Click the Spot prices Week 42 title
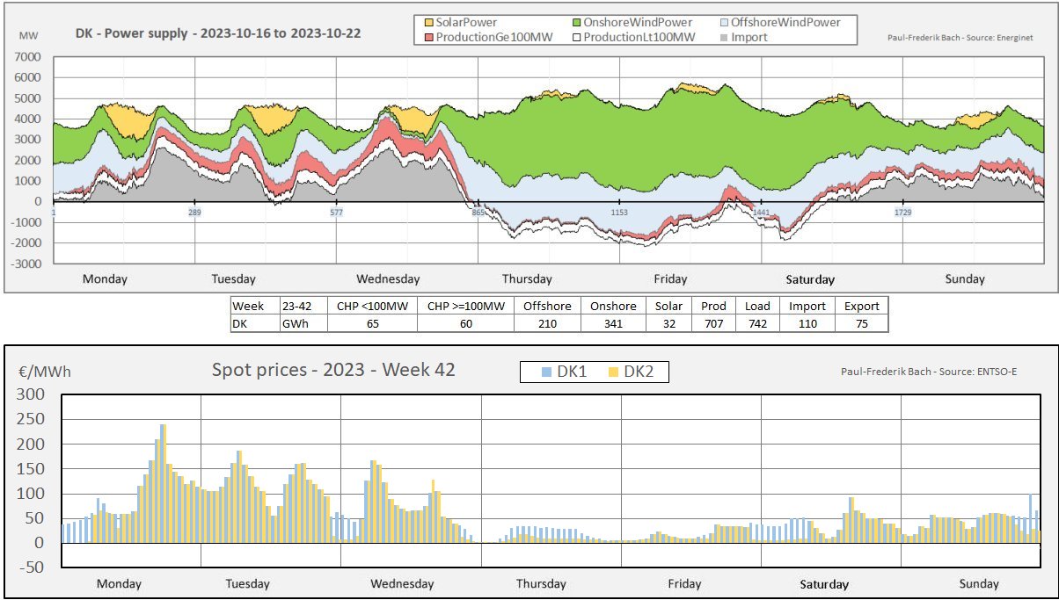The width and height of the screenshot is (1059, 600). coord(333,370)
